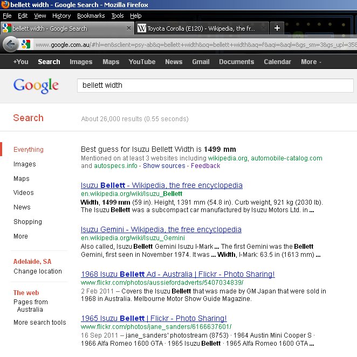
Task: Click the Google favicon in the address bar
Action: click(26, 44)
